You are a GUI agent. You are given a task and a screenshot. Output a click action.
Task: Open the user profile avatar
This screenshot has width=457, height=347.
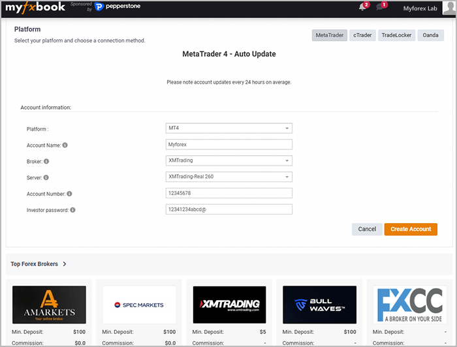tap(449, 8)
